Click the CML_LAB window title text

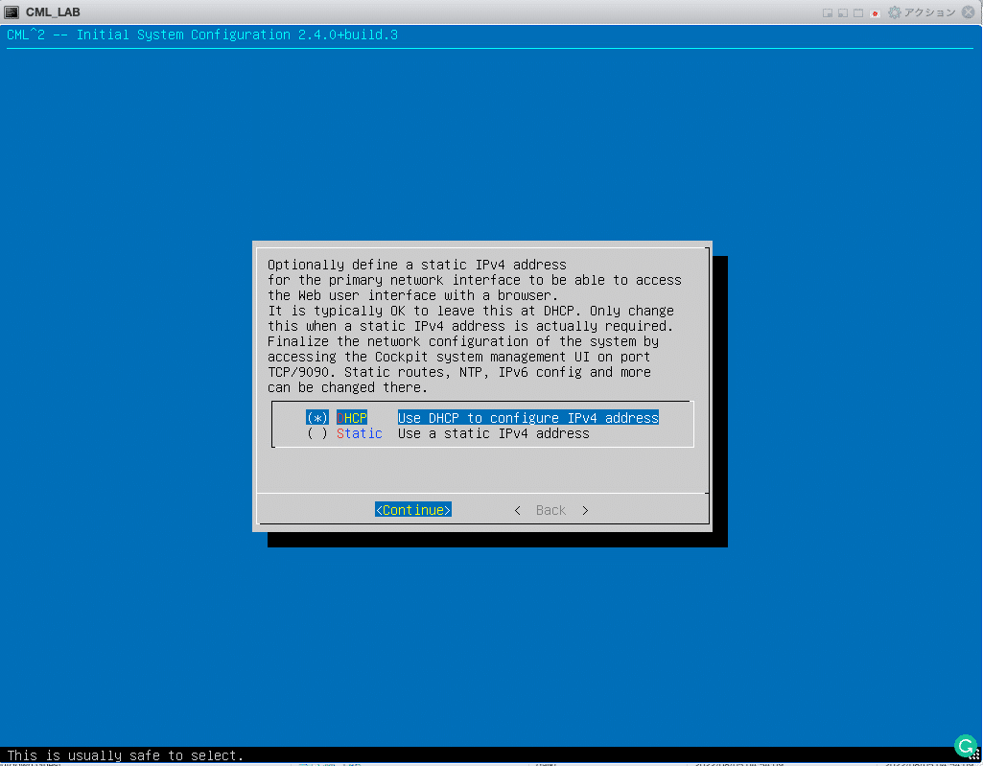(x=53, y=12)
